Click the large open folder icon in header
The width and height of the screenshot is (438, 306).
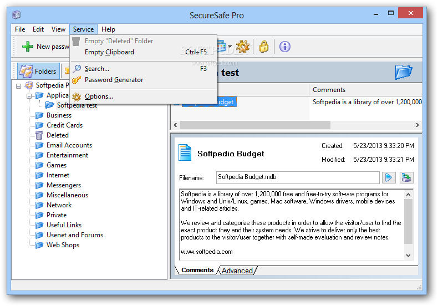point(404,72)
